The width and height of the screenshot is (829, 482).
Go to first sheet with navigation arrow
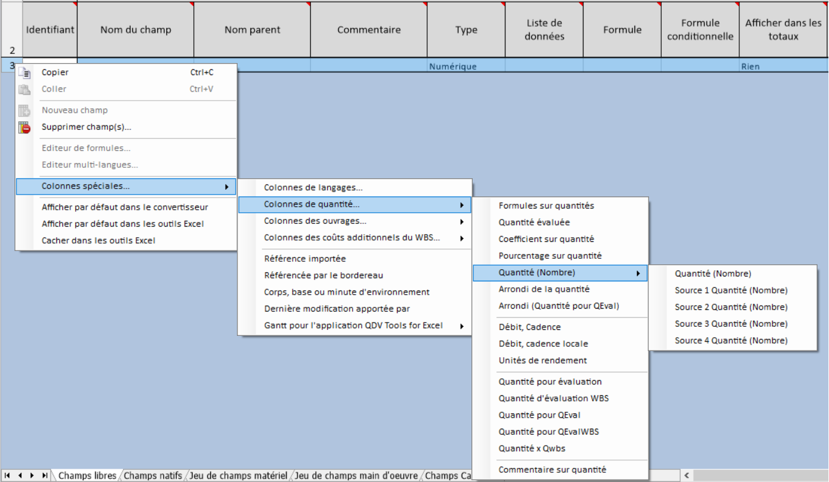click(7, 475)
